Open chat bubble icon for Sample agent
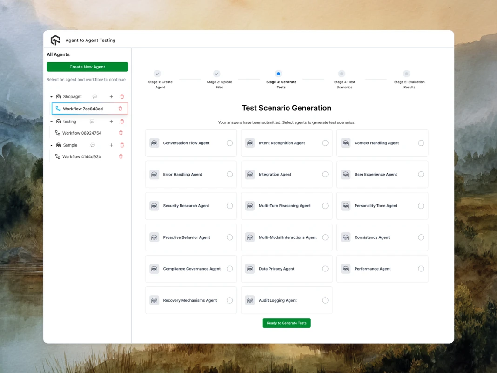Screen dimensions: 497x373 point(93,145)
